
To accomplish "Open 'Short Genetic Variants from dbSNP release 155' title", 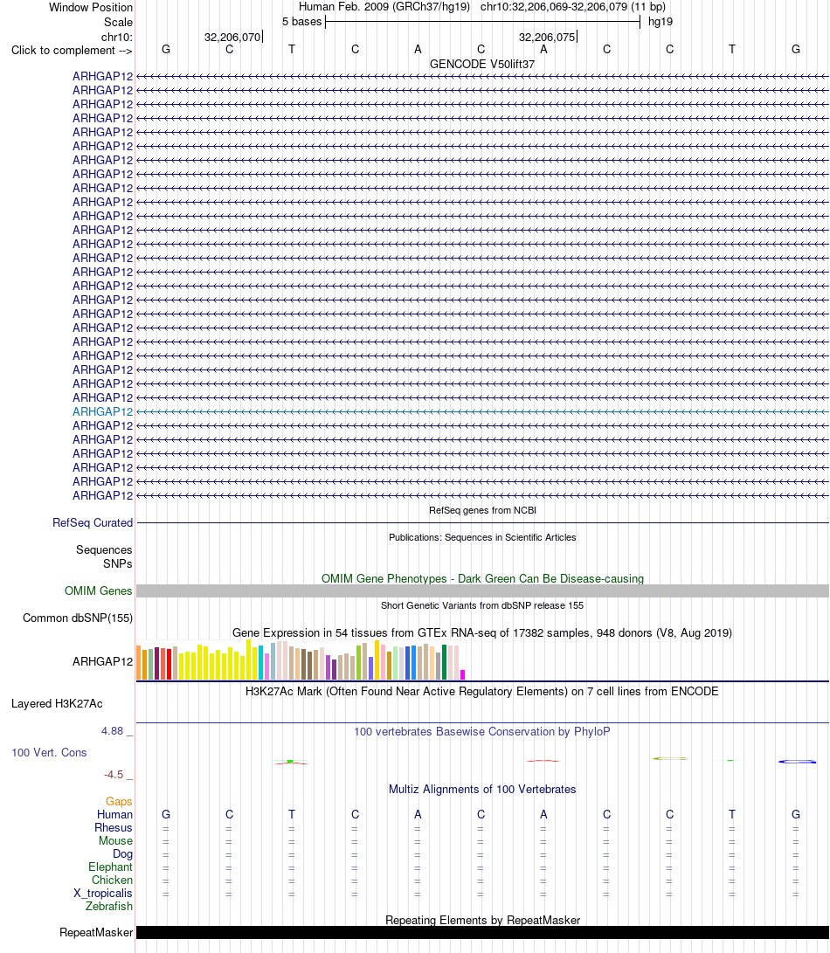I will click(482, 605).
